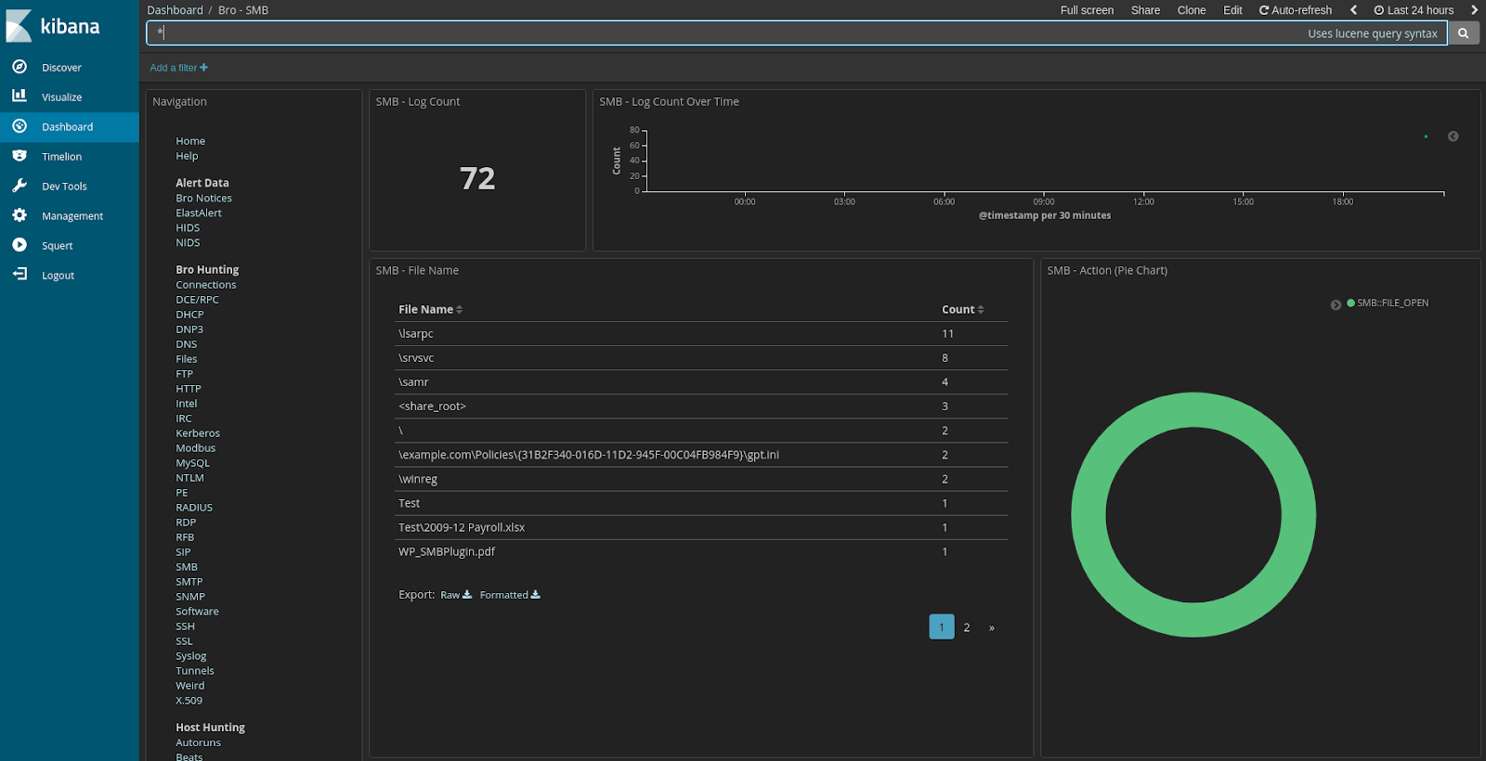Collapse the pie chart legend arrow
Image resolution: width=1486 pixels, height=761 pixels.
[1336, 304]
